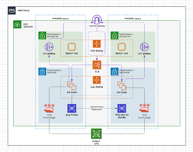The image size is (193, 152).
Task: Select 'Bastion host' label in Public Subnet 1
Action: pyautogui.click(x=72, y=53)
